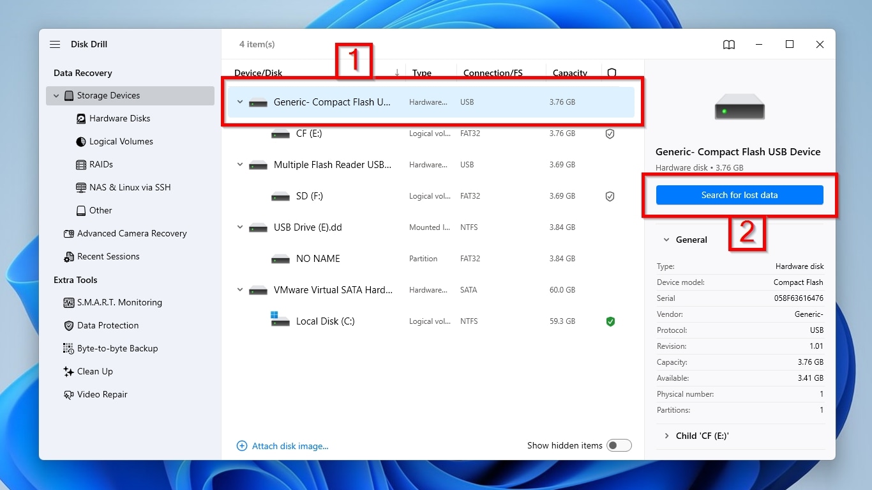Click the shield icon in CF (E:) row
This screenshot has width=872, height=490.
[610, 134]
